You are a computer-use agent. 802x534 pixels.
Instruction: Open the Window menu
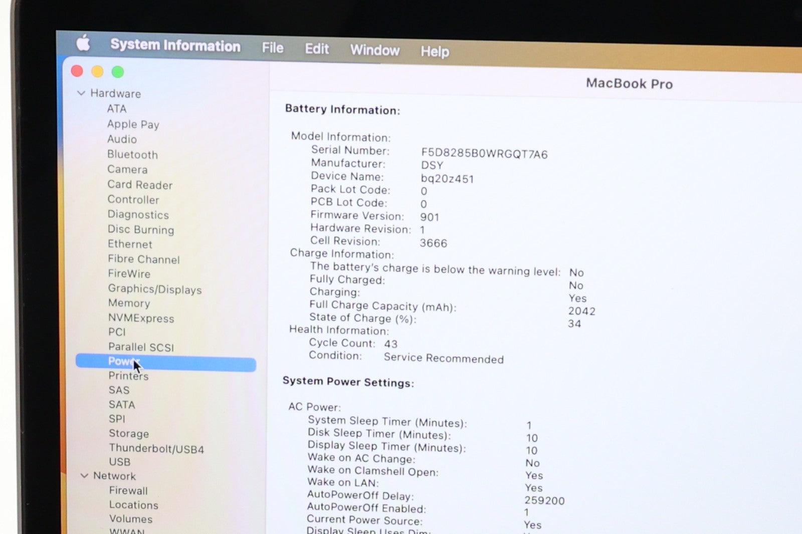374,50
